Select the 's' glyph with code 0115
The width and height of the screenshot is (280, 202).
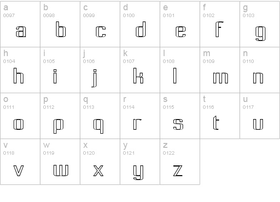point(180,116)
